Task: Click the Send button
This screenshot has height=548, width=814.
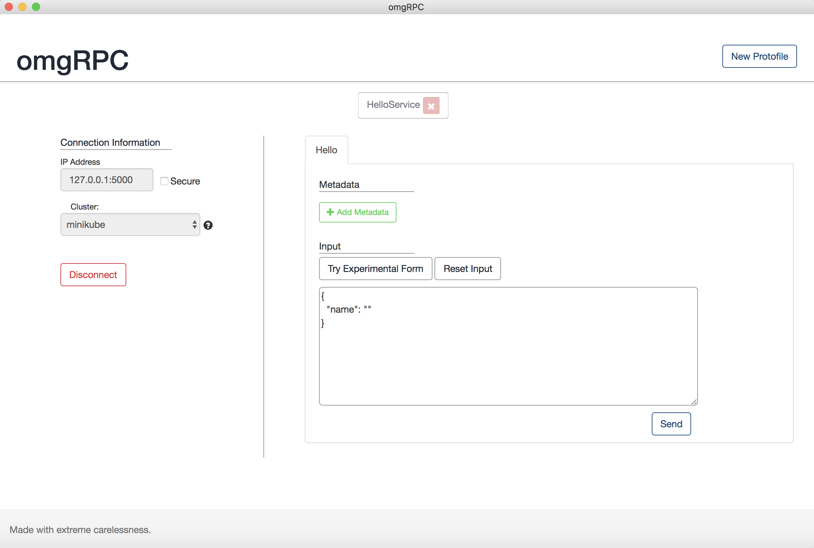Action: point(670,424)
